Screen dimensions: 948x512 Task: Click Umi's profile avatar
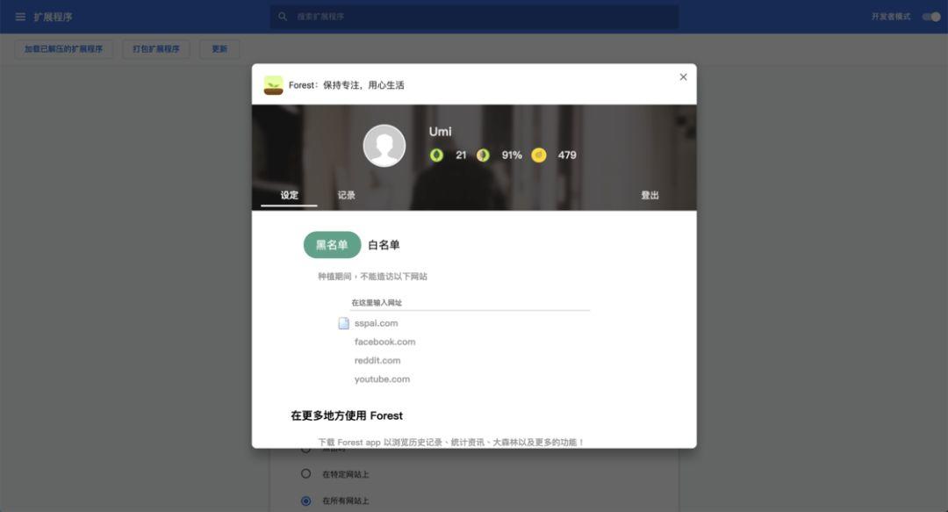pyautogui.click(x=384, y=146)
